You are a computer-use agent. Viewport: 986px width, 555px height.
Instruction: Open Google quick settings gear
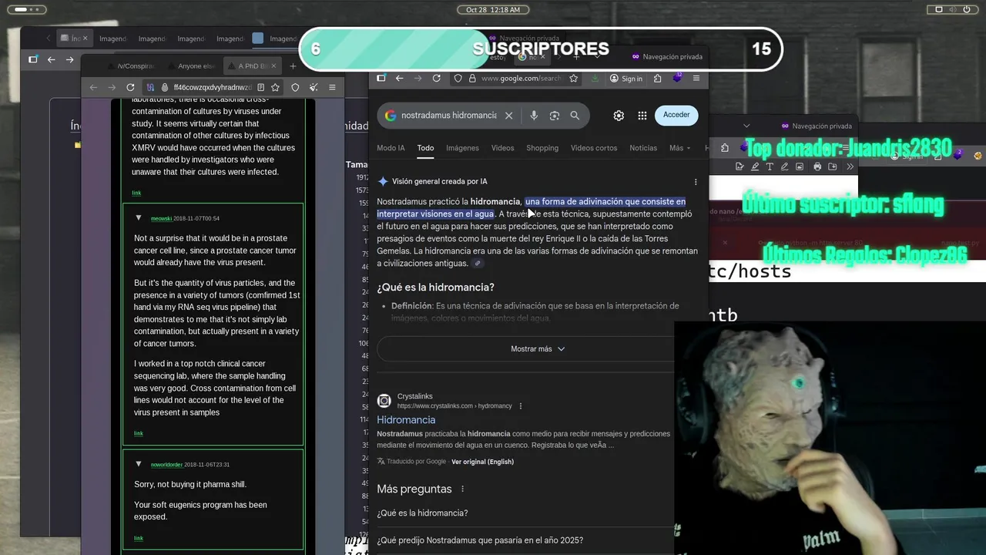point(619,116)
